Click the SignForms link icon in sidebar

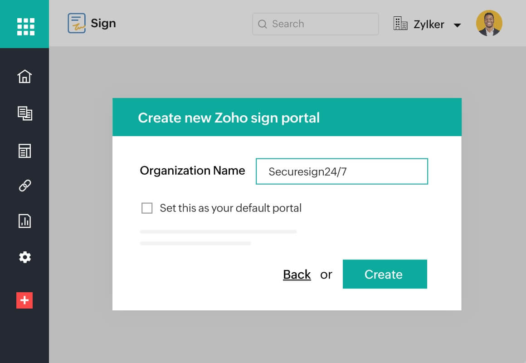click(24, 186)
